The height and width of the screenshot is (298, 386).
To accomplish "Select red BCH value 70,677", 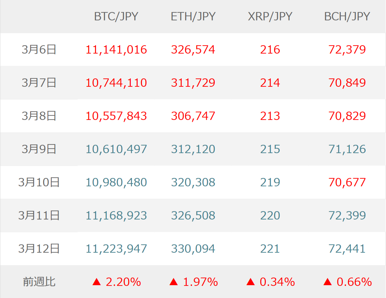I will coord(347,183).
